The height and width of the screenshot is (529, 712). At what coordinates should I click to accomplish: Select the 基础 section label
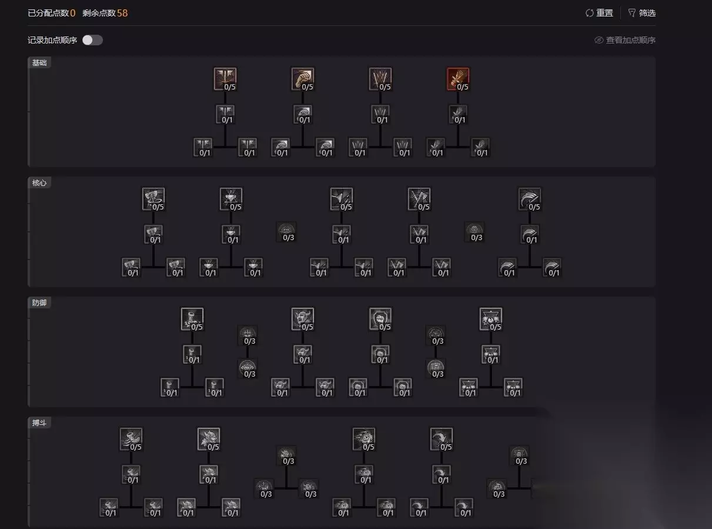[x=39, y=62]
